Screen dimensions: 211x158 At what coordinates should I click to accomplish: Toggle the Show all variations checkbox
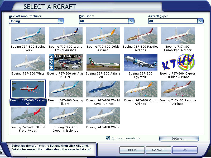pyautogui.click(x=108, y=138)
